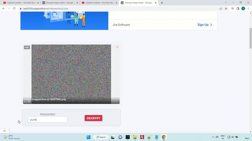Close the Encrypt image online tab
The height and width of the screenshot is (141, 252).
[x=77, y=3]
